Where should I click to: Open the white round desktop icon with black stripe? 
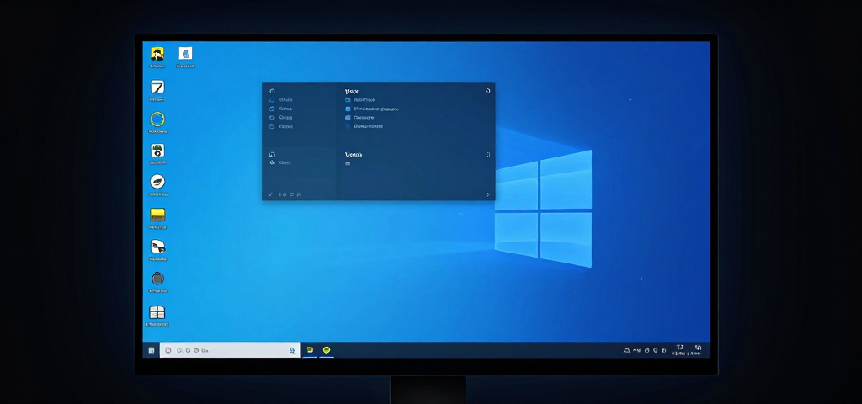(x=157, y=182)
